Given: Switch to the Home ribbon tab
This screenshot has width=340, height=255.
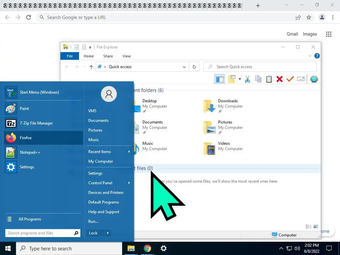Looking at the screenshot, I should [89, 56].
